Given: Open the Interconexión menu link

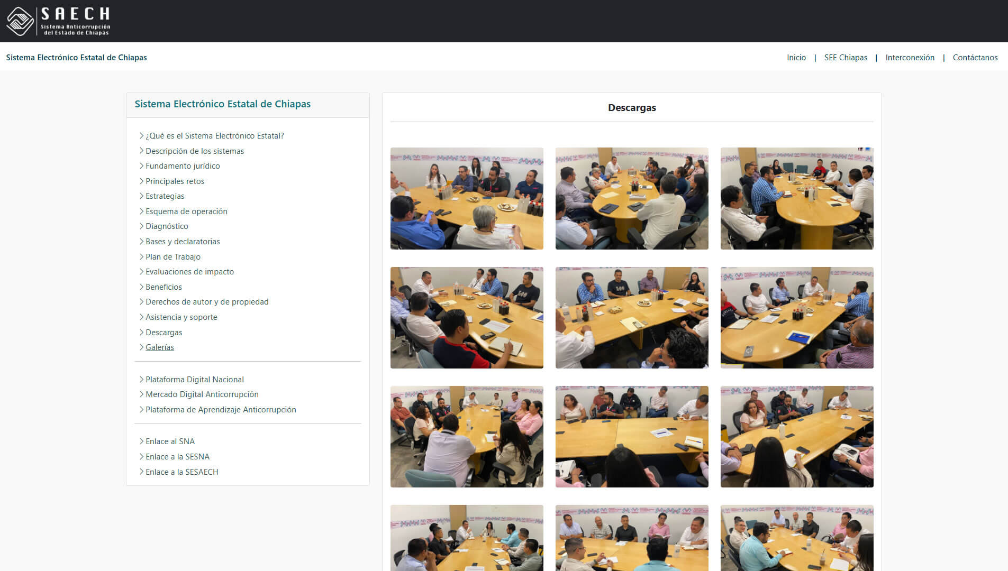Looking at the screenshot, I should coord(910,58).
